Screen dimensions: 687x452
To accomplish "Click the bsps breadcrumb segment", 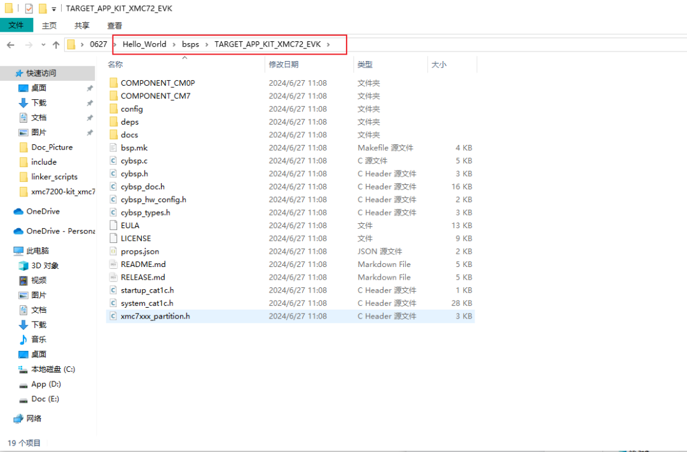I will click(190, 45).
